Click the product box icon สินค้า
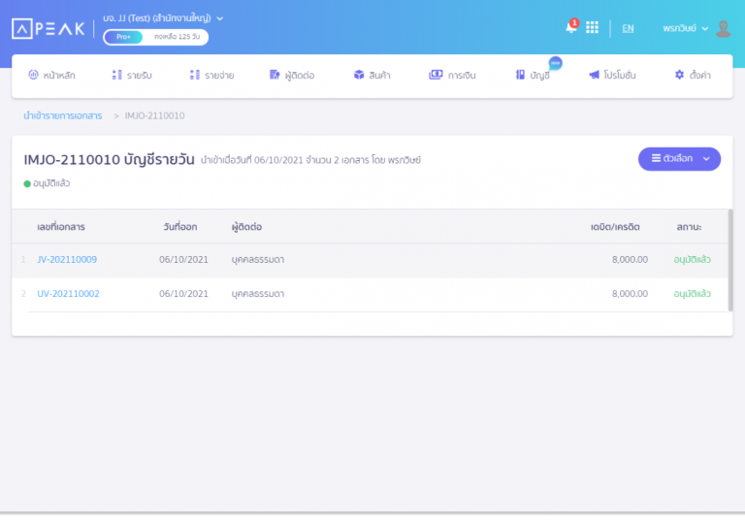This screenshot has height=520, width=745. coord(359,75)
